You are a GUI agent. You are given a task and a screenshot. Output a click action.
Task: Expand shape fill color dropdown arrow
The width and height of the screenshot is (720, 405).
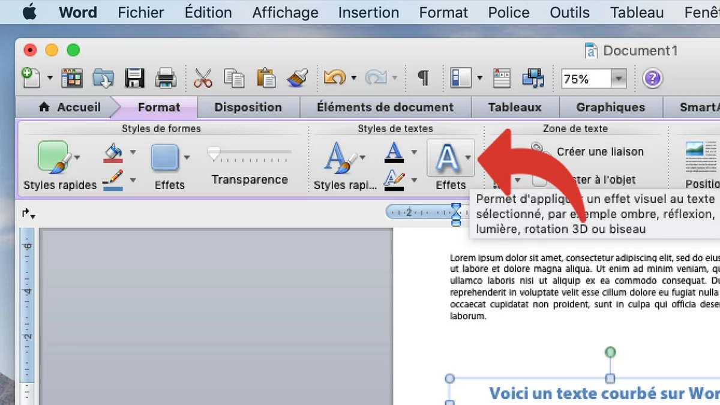point(133,152)
